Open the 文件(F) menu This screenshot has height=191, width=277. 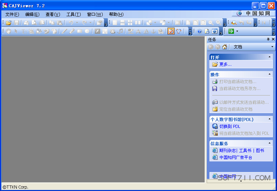coord(12,14)
